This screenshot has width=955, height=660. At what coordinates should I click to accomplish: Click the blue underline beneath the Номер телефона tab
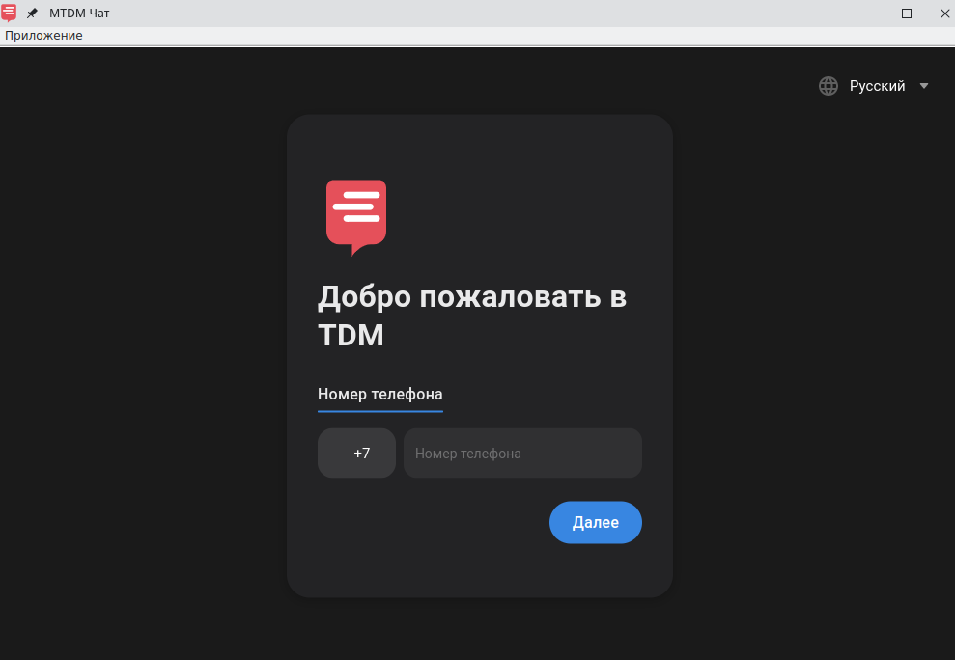pyautogui.click(x=380, y=411)
